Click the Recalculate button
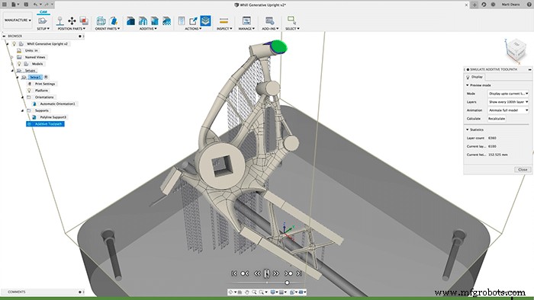Image resolution: width=534 pixels, height=300 pixels. [497, 119]
